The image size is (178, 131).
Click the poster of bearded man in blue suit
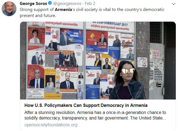[x=68, y=81]
